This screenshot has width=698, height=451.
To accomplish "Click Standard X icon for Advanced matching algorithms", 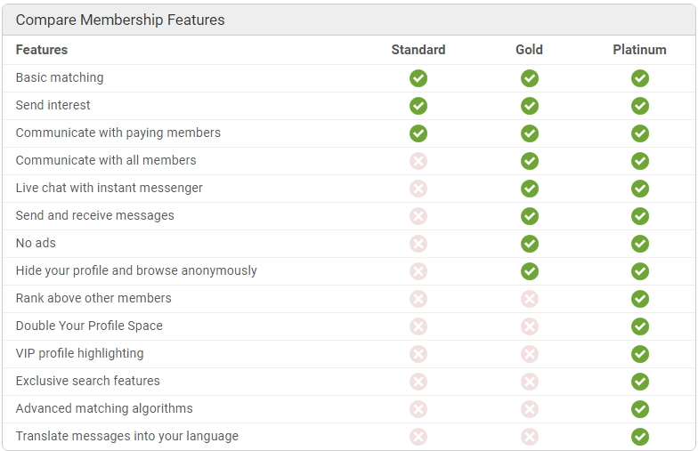I will click(x=418, y=409).
